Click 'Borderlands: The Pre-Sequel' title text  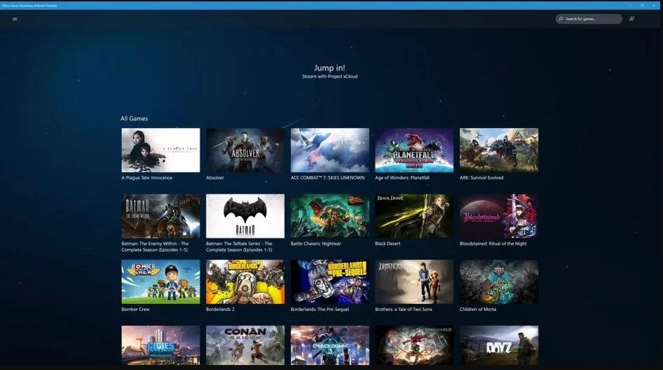320,310
